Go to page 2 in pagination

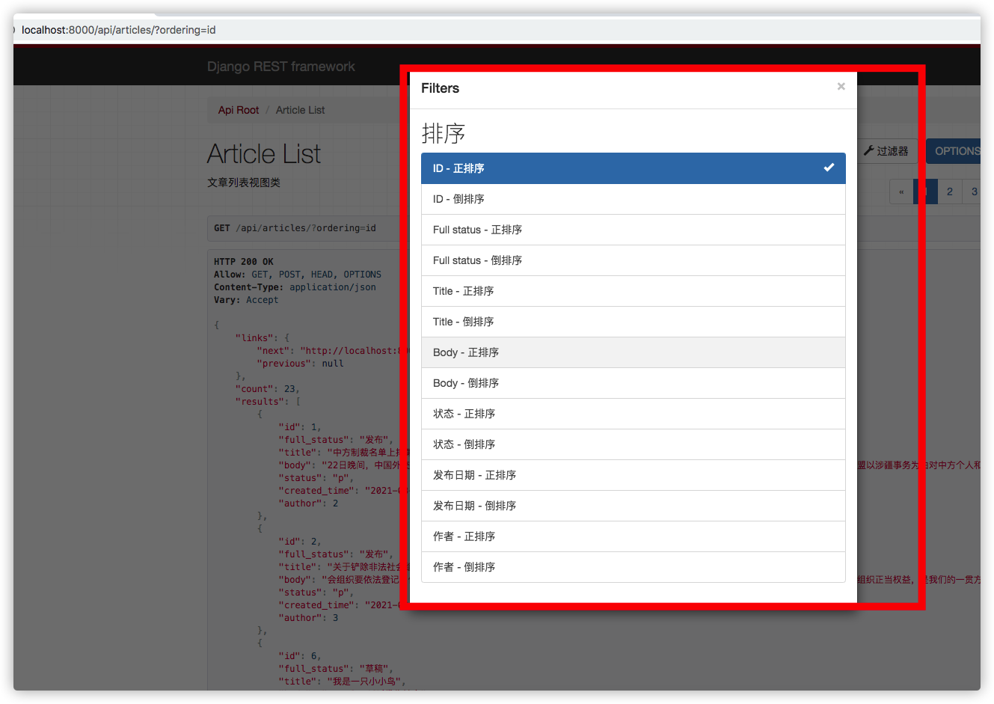coord(949,192)
